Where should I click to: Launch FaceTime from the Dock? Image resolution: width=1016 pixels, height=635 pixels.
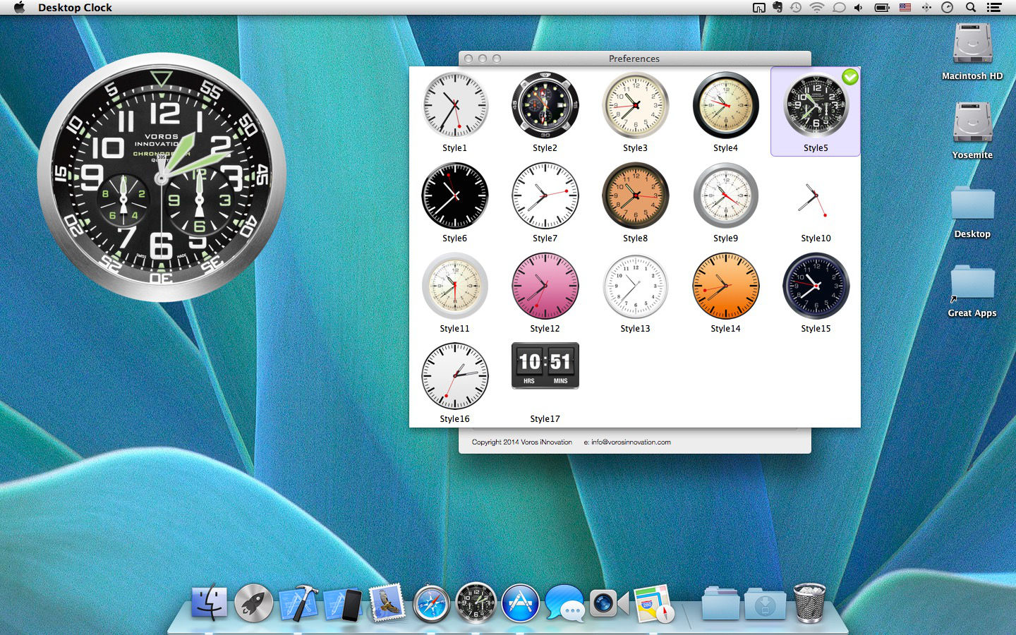pyautogui.click(x=609, y=604)
